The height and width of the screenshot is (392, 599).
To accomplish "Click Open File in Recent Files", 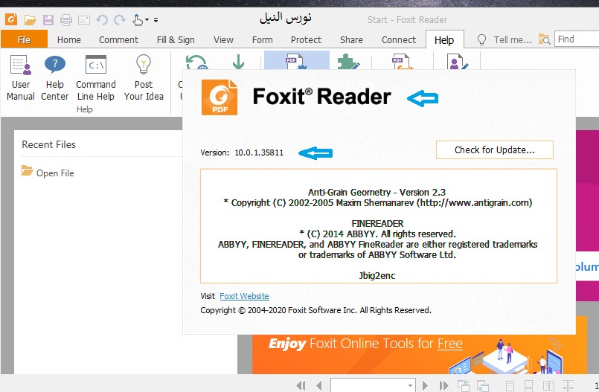I will point(55,173).
